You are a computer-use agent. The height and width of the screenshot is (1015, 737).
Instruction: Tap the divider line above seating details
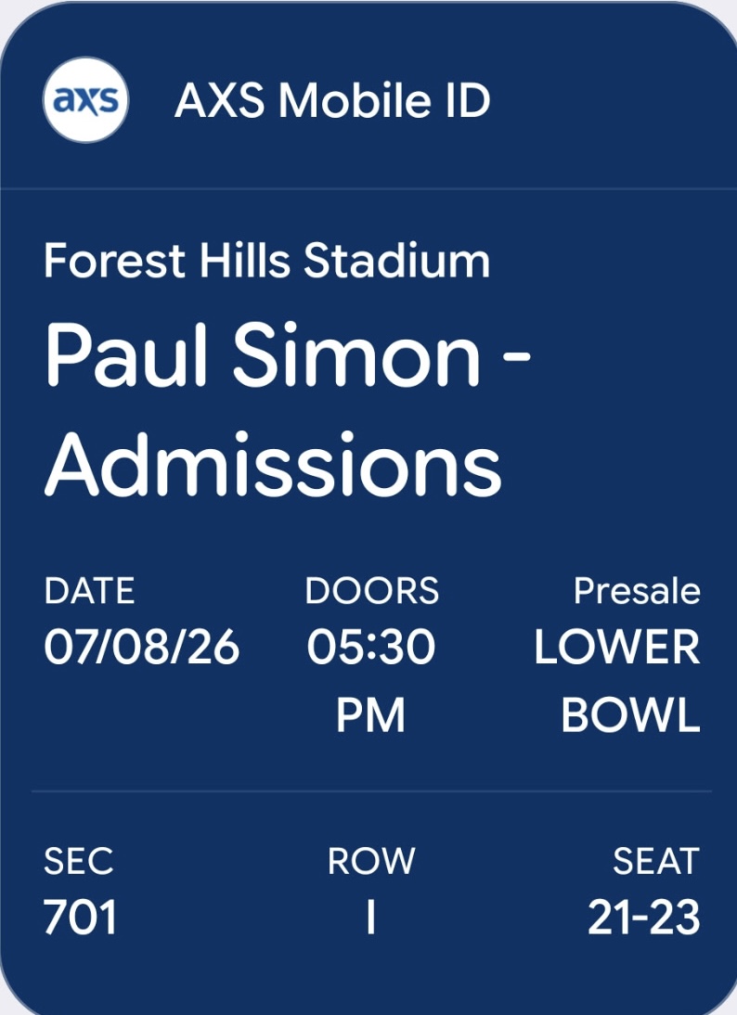tap(371, 791)
